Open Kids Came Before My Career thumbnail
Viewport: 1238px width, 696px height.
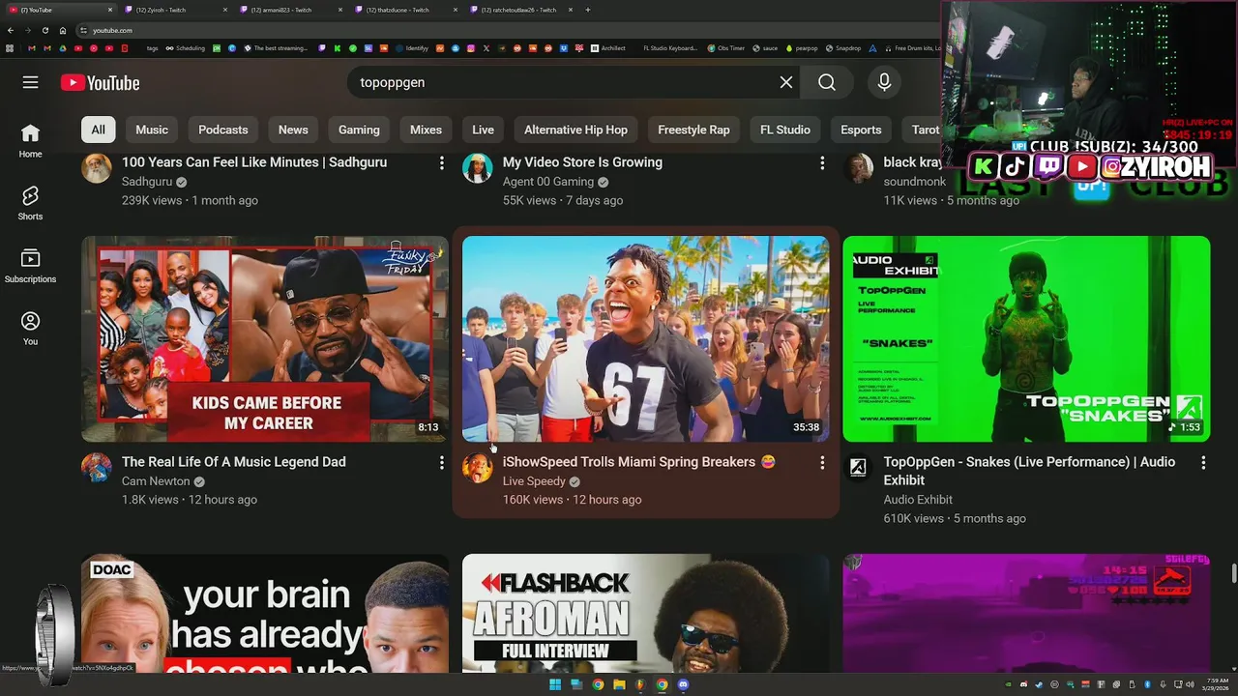tap(265, 339)
